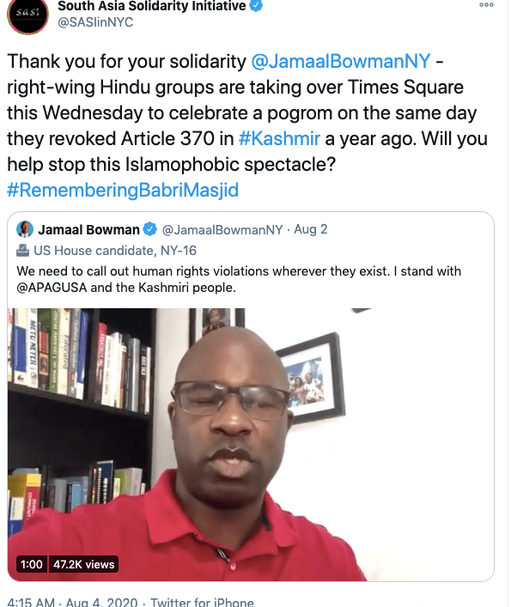Click the Twitter for iPhone source link
This screenshot has width=511, height=607.
pos(202,602)
